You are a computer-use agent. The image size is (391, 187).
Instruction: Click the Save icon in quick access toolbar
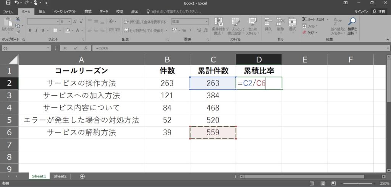click(8, 3)
